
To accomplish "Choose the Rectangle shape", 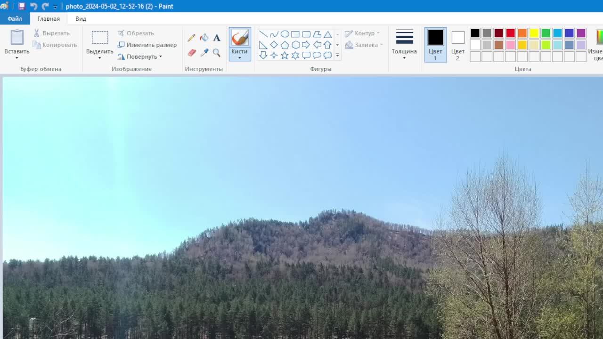I will pyautogui.click(x=295, y=34).
